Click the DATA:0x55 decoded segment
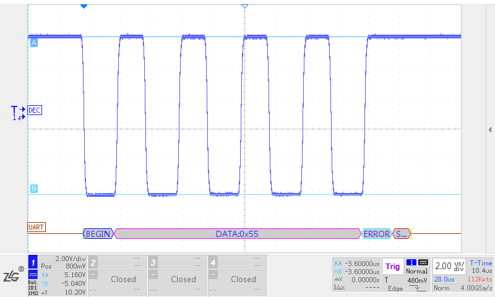This screenshot has height=297, width=495. 236,234
